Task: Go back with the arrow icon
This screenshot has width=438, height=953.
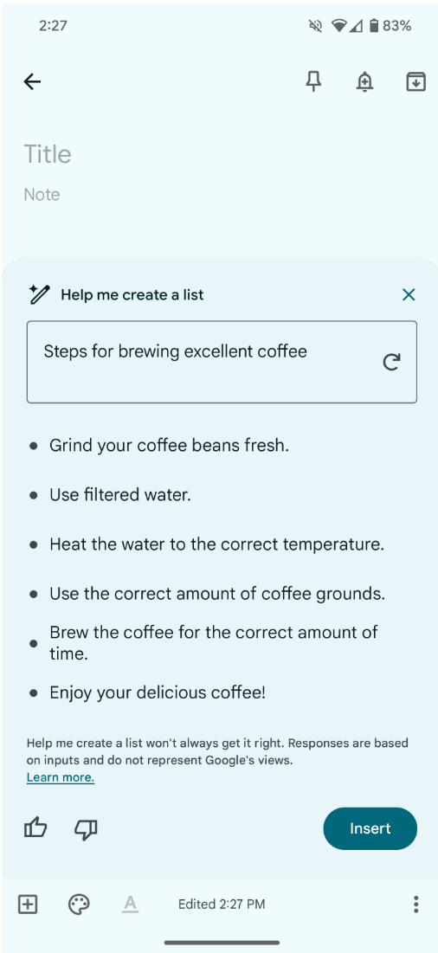Action: tap(31, 81)
